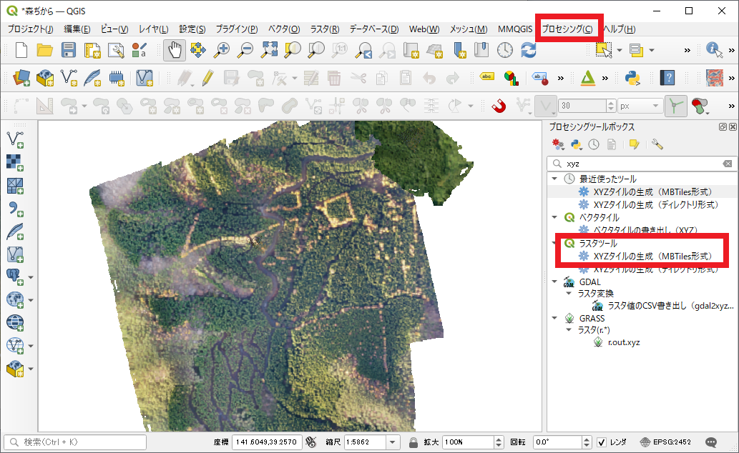Enable snapping with the red magnet icon

499,106
